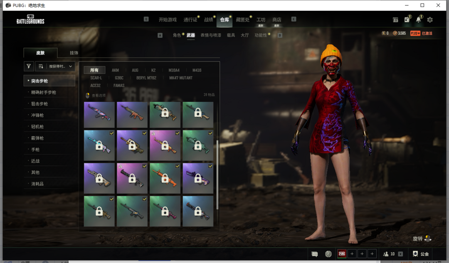Open the friends list showing 10
This screenshot has width=449, height=263.
(x=389, y=254)
